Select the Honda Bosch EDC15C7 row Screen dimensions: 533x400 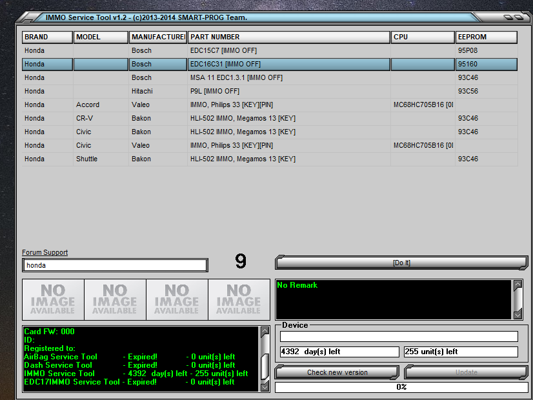click(x=270, y=50)
